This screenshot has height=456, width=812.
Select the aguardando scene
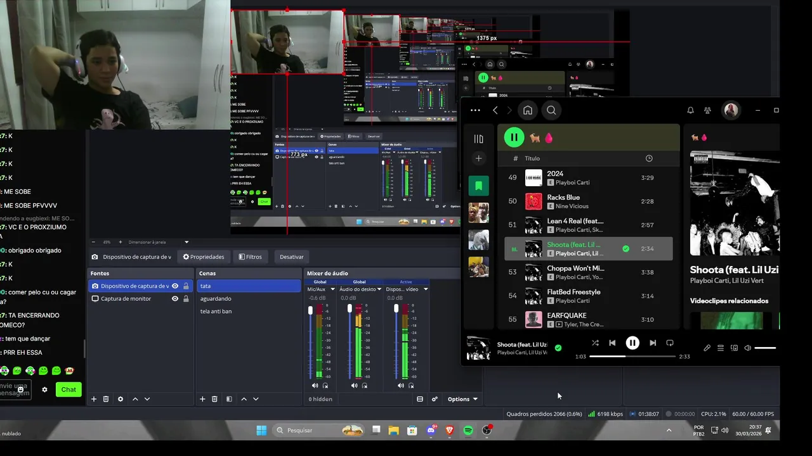[249, 299]
